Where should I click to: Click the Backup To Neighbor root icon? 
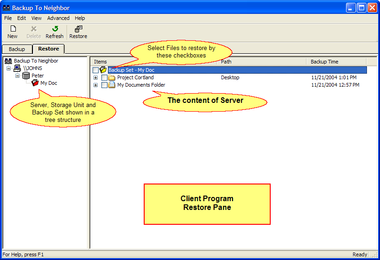click(8, 61)
